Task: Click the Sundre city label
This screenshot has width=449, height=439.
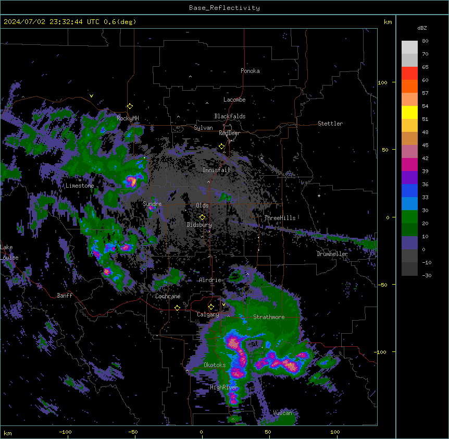Action: coord(152,204)
